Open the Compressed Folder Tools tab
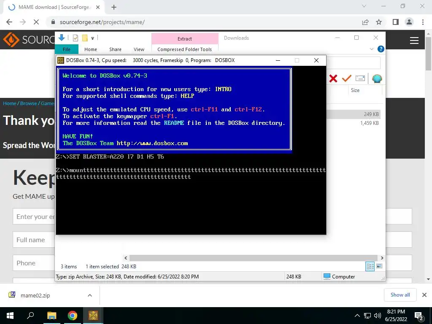Screen dimensions: 432x324 pyautogui.click(x=185, y=49)
